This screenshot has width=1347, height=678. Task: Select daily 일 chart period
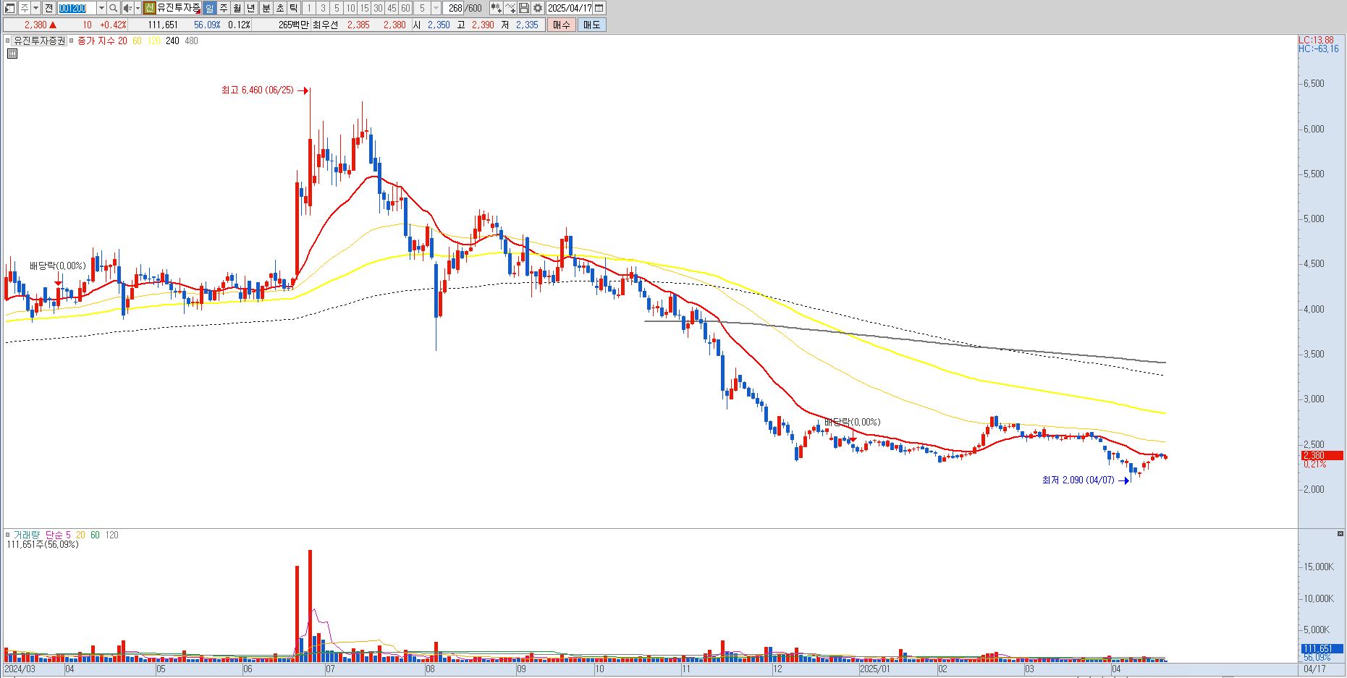pos(210,8)
